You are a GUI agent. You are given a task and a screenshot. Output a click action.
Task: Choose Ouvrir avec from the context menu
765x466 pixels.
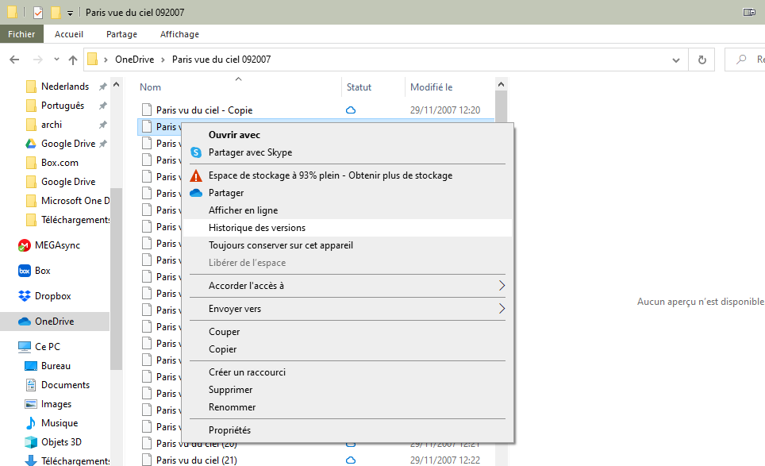coord(348,135)
